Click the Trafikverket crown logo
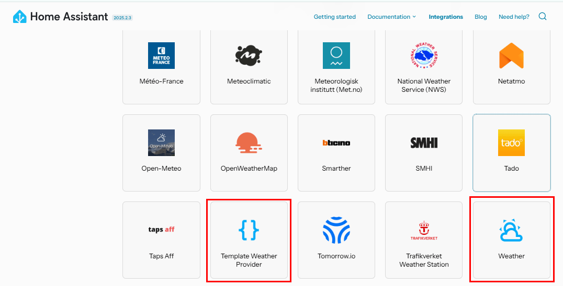 point(424,230)
